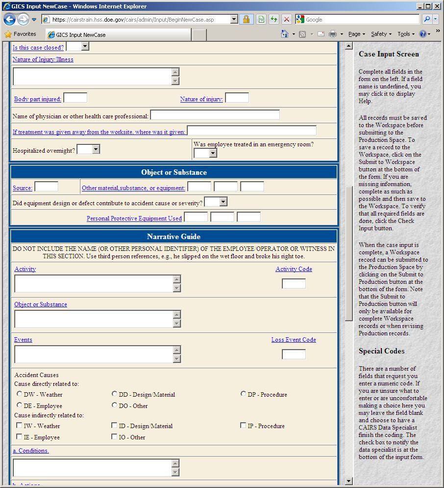Click the Activity Code link
This screenshot has width=444, height=488.
pos(294,269)
